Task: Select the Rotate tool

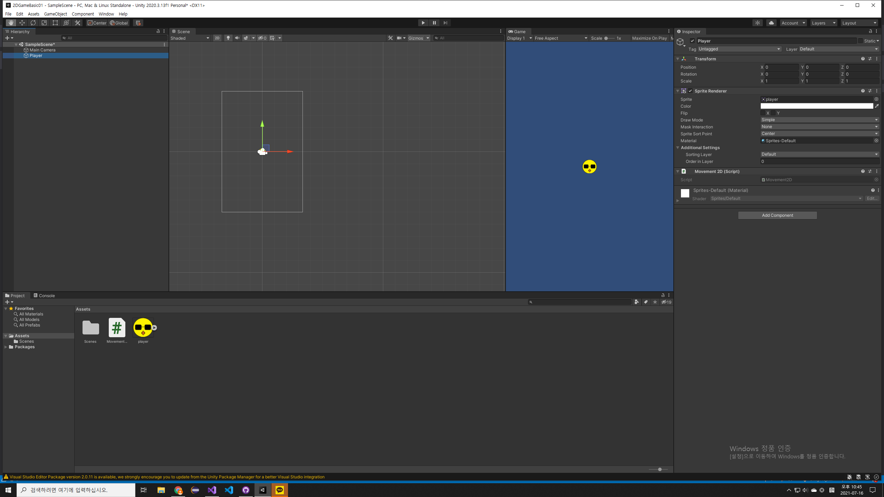Action: (x=33, y=22)
